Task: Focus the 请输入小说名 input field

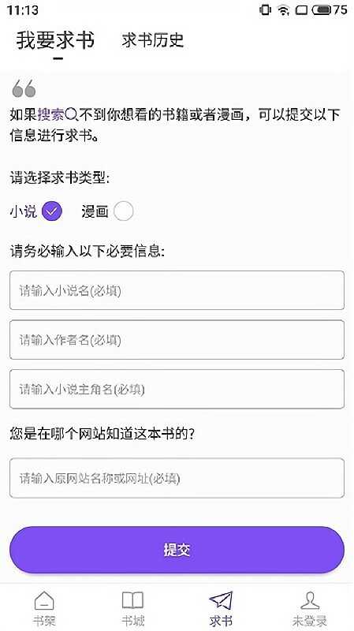Action: point(177,290)
